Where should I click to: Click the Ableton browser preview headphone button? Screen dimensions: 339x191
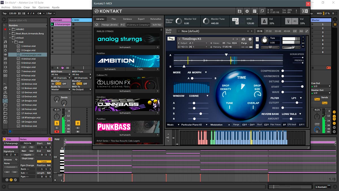tap(10, 131)
